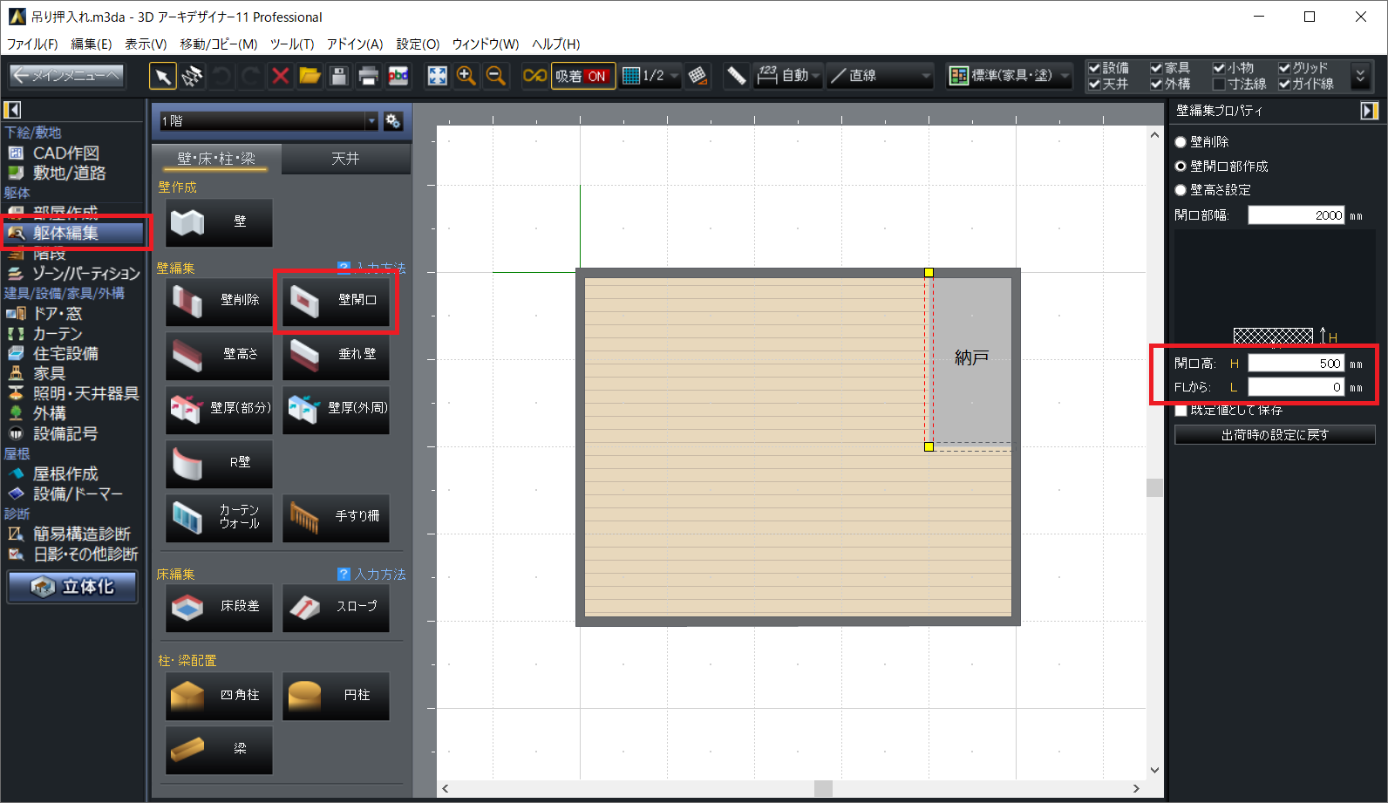The image size is (1388, 803).
Task: Click the red X delete icon
Action: point(281,77)
